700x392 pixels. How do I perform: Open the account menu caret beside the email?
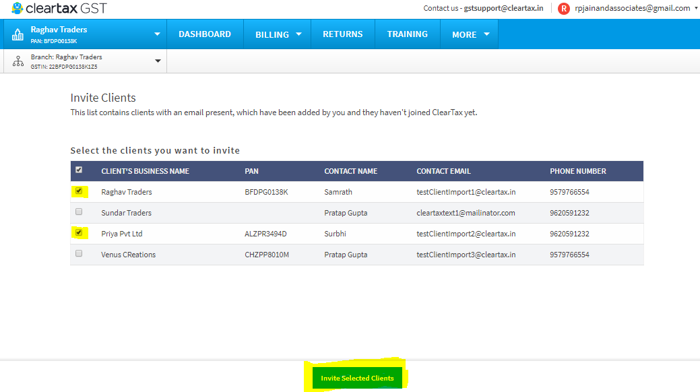click(x=696, y=8)
